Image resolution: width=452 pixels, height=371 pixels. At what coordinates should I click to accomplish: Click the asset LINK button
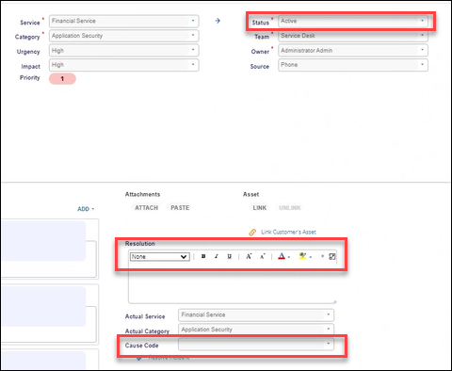260,208
